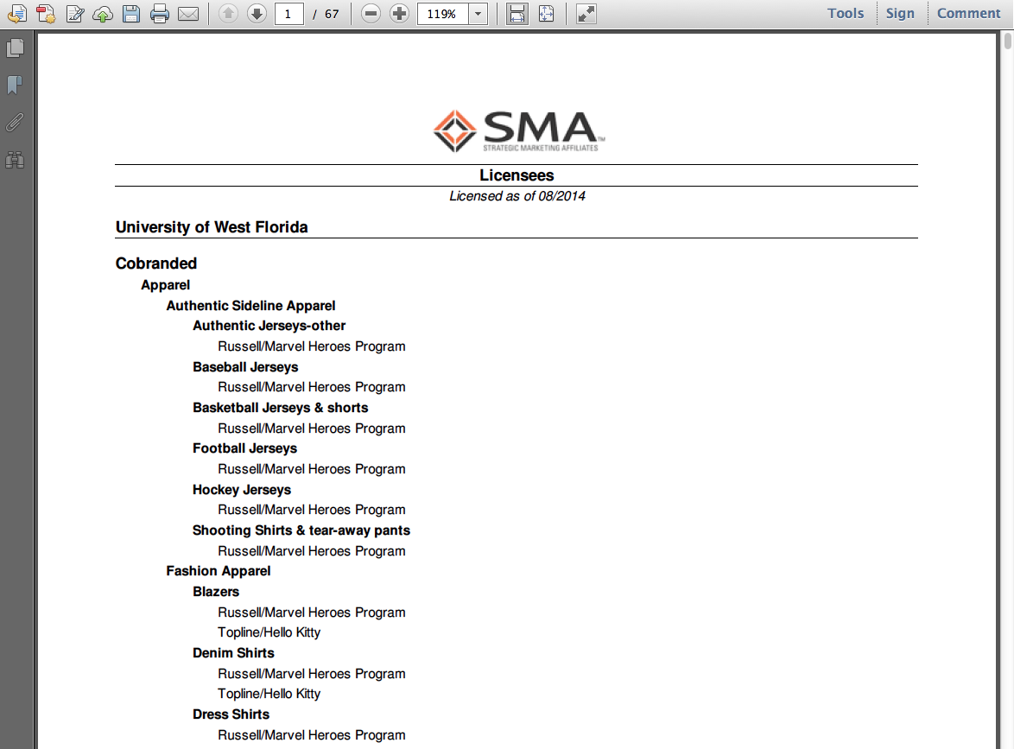This screenshot has height=749, width=1014.
Task: Open the Edit text and sign icon
Action: click(x=75, y=14)
